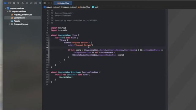Click ContentView in the jump bar
196x110 pixels.
point(84,7)
